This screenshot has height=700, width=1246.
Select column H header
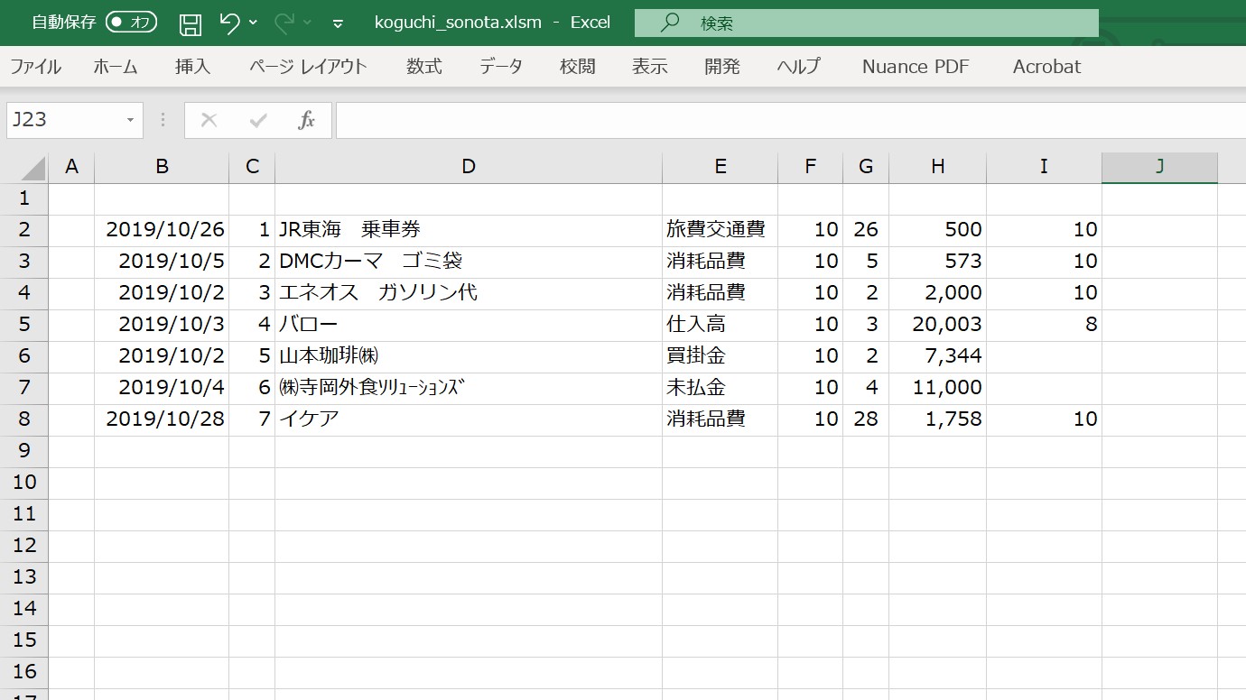[937, 167]
